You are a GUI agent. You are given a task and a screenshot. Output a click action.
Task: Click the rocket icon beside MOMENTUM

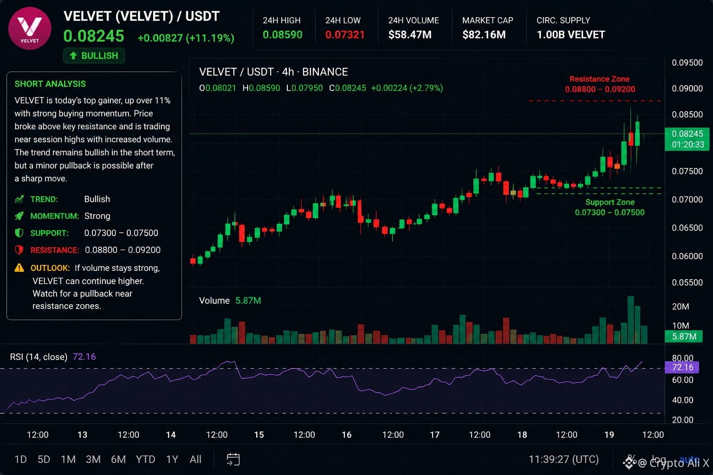coord(19,216)
